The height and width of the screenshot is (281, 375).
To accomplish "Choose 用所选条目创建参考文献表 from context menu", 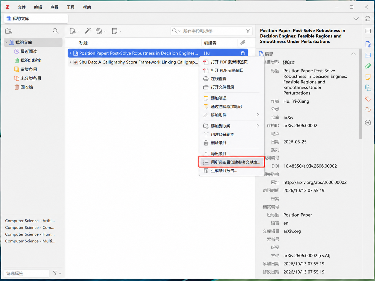I will coord(232,162).
